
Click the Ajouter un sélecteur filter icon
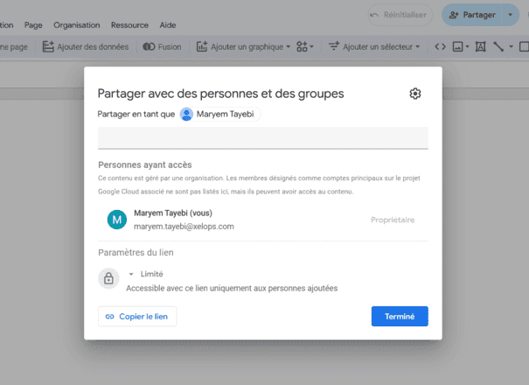334,46
